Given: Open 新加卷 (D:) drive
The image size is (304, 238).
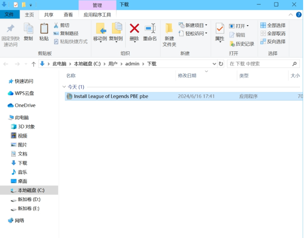Looking at the screenshot, I should pos(26,199).
